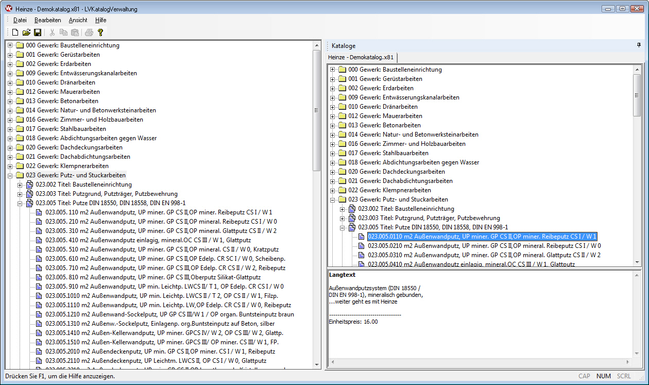The width and height of the screenshot is (649, 385).
Task: Select 009 Entwässerungskanalarbeiten in left tree
Action: 81,73
